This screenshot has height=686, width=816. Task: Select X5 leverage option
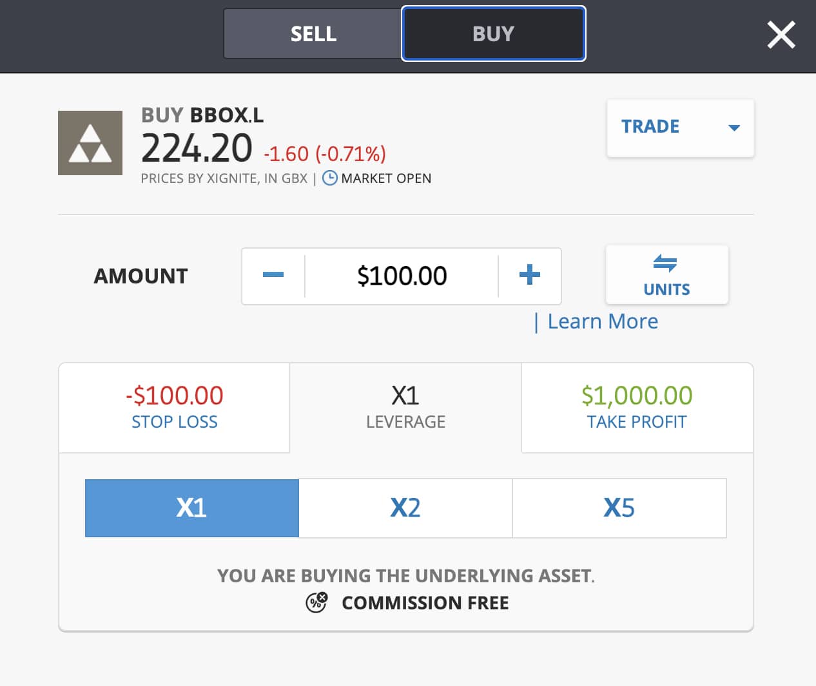coord(619,508)
